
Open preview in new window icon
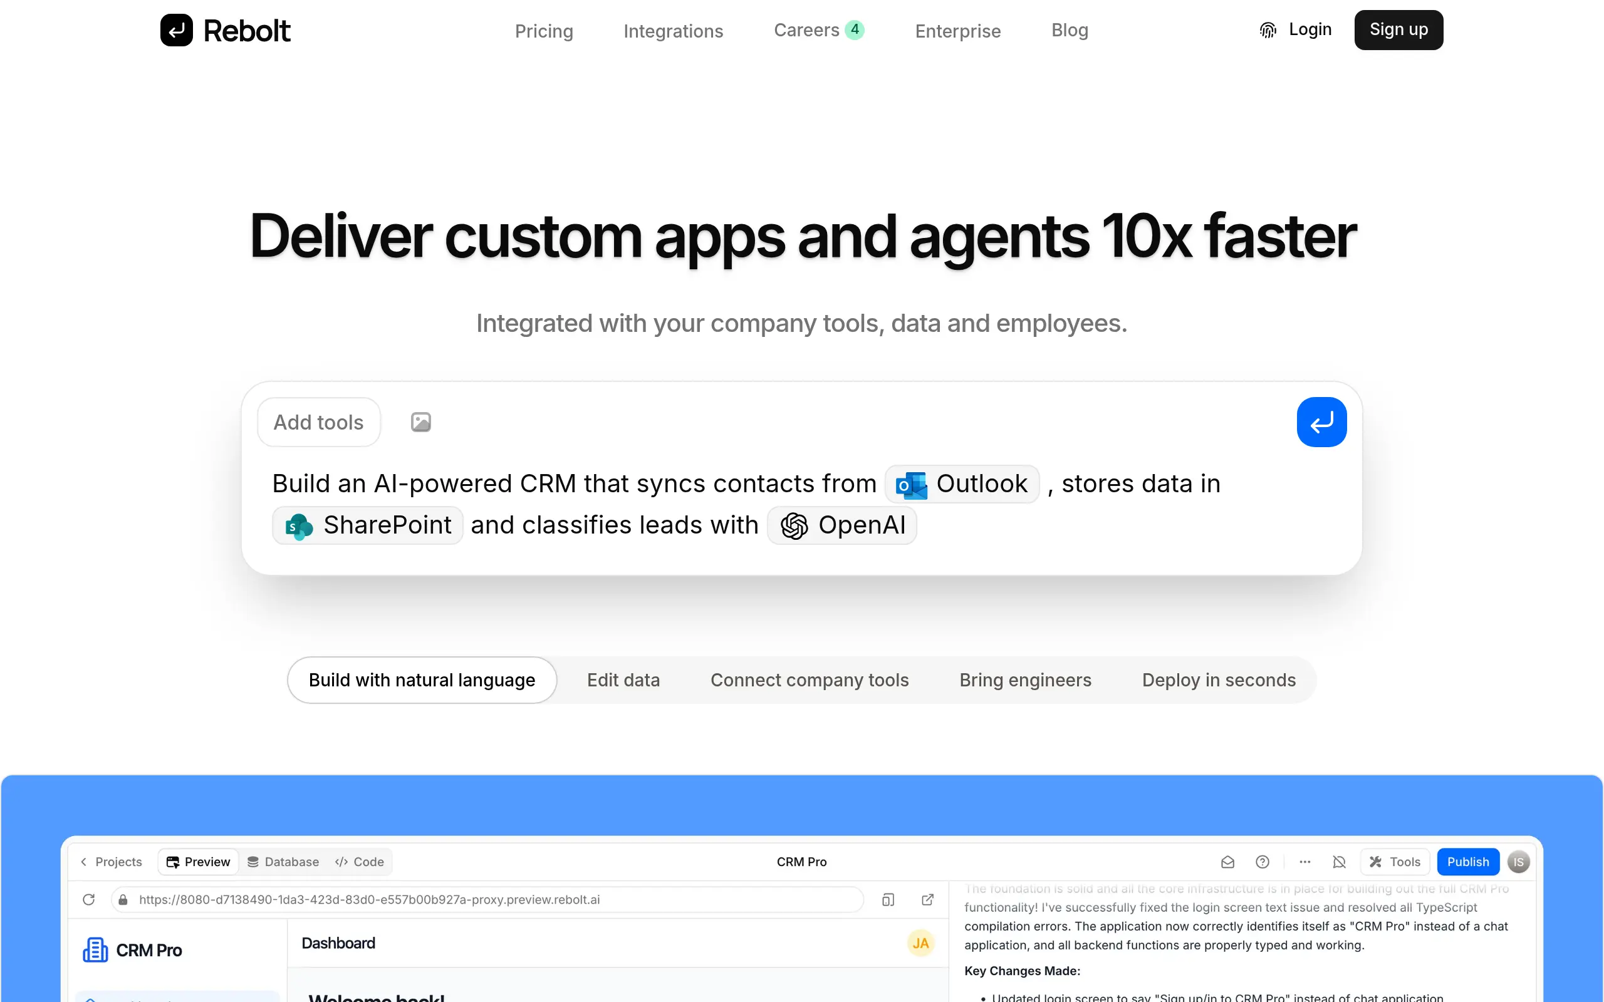click(x=927, y=899)
